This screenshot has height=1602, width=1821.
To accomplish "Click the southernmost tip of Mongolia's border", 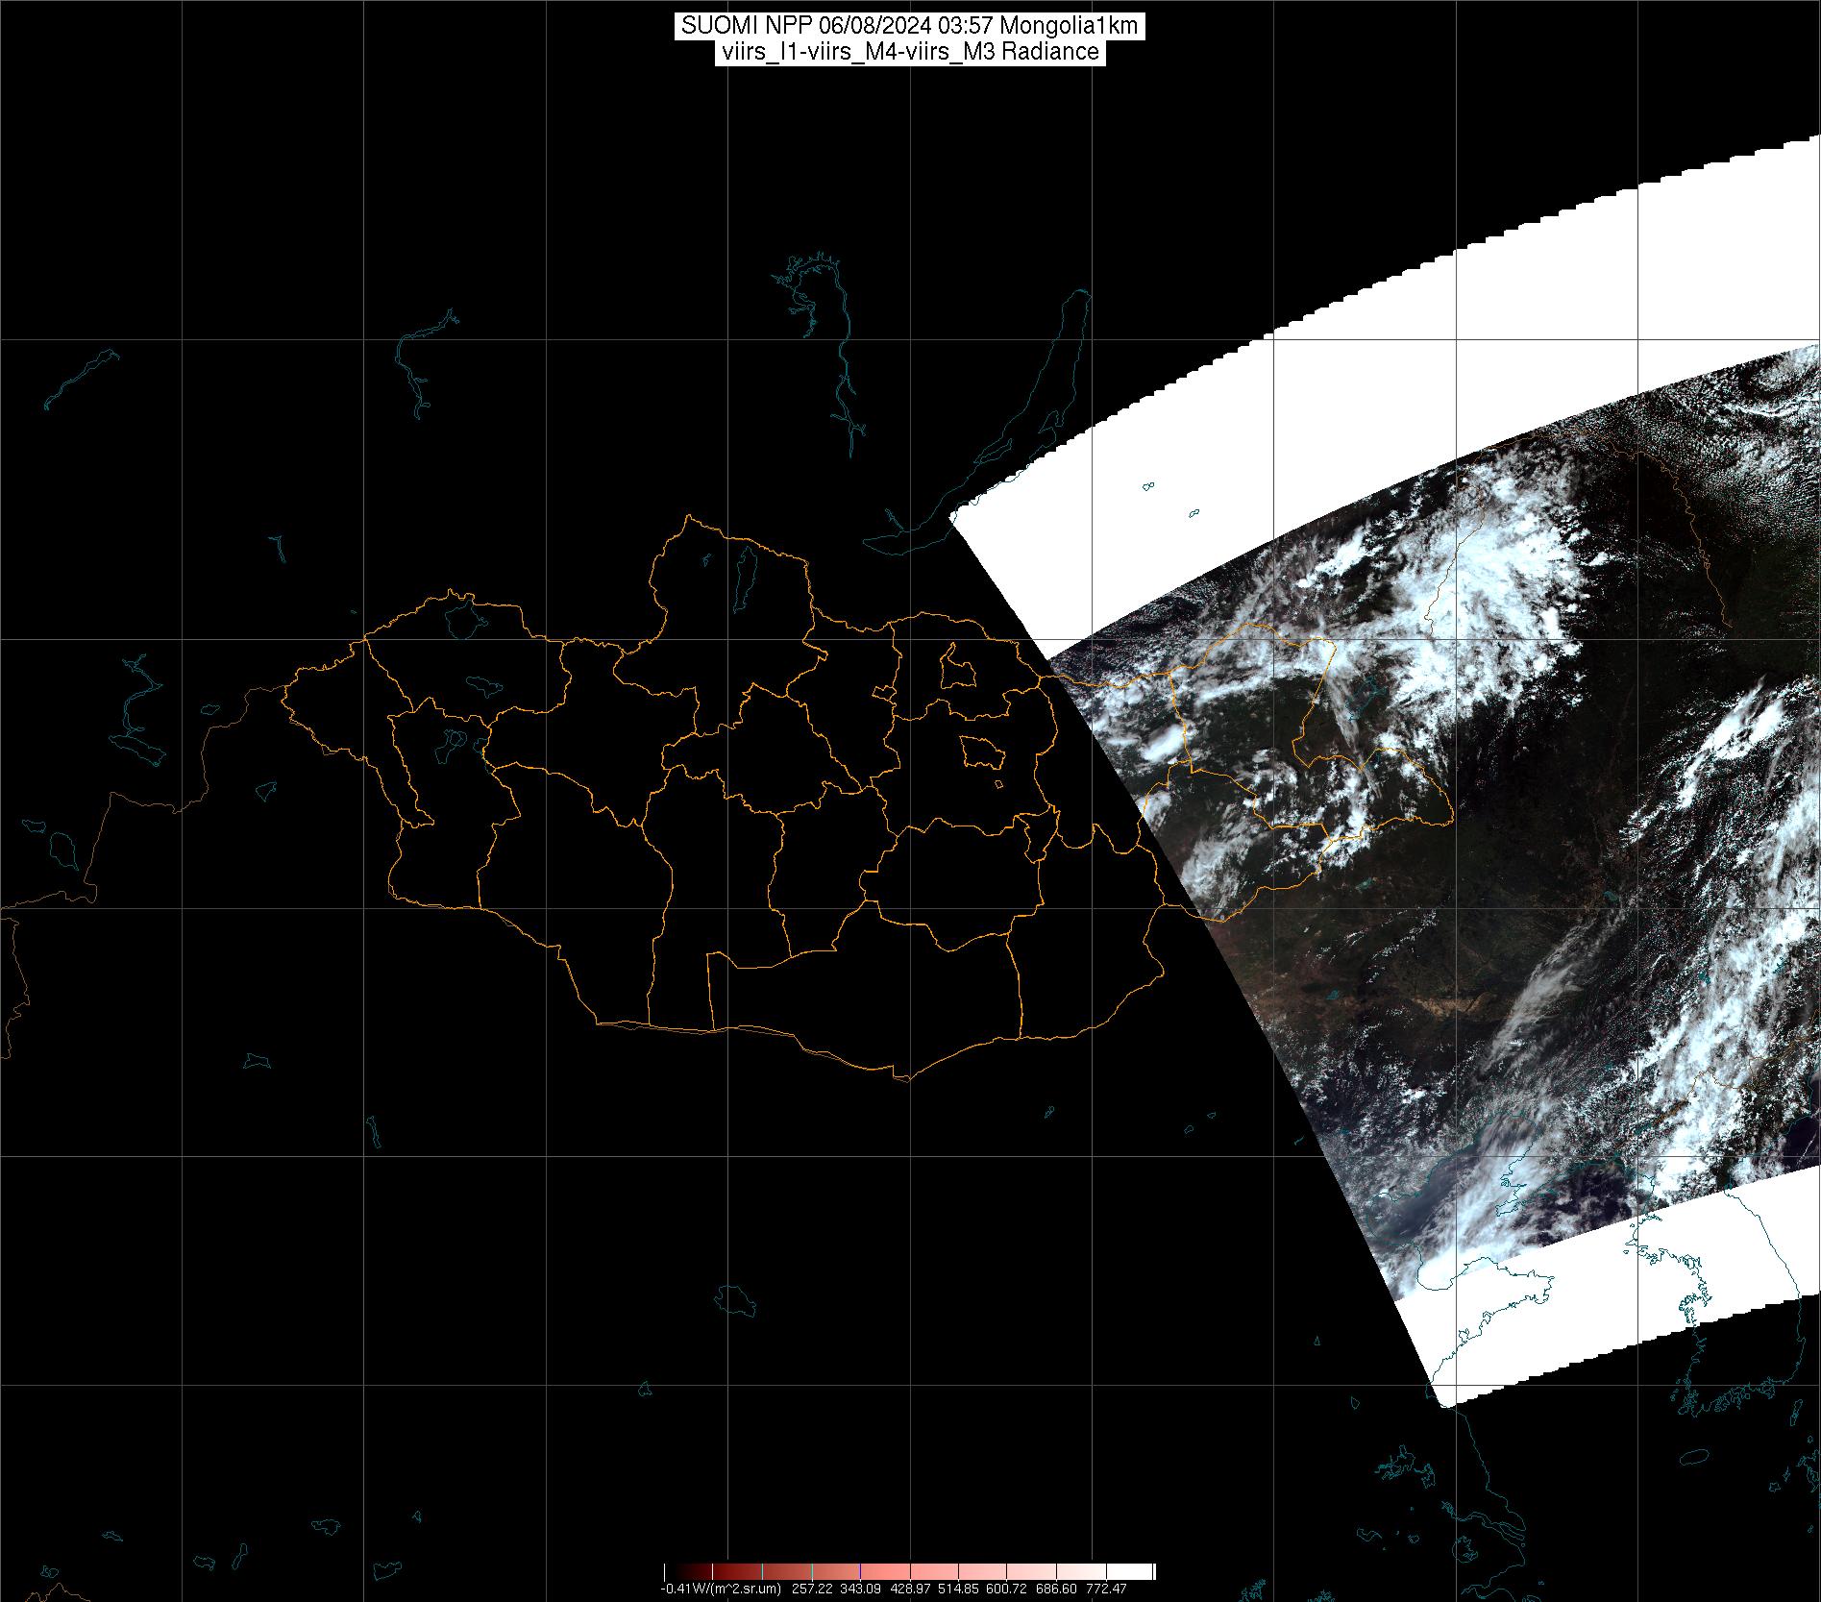I will tap(903, 1079).
